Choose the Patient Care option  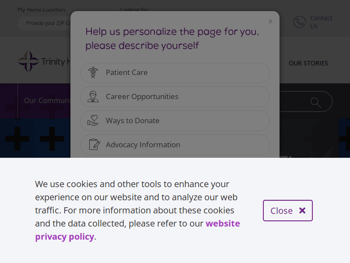click(x=175, y=72)
